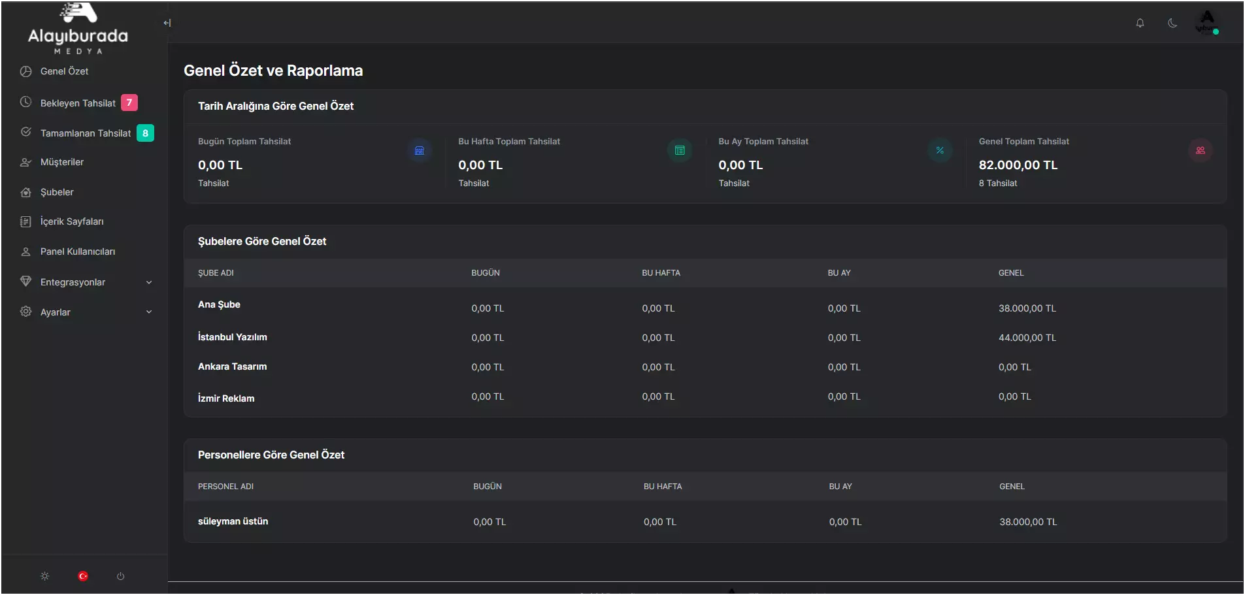Image resolution: width=1245 pixels, height=595 pixels.
Task: Open Bekleyen Tahsilat page
Action: (78, 103)
